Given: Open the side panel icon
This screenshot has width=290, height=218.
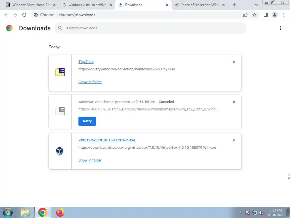Looking at the screenshot, I should tap(266, 15).
